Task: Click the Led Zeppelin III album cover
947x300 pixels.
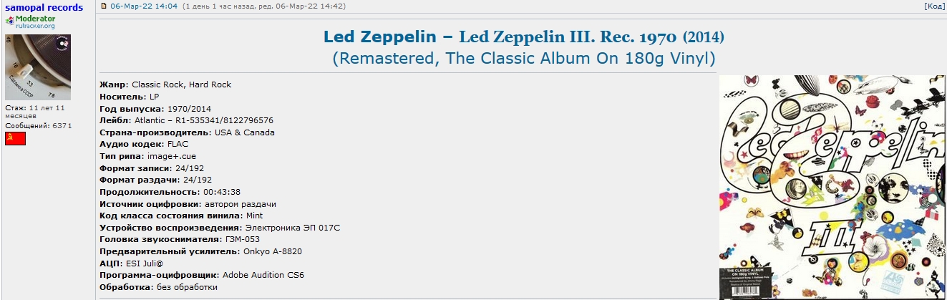Action: click(x=832, y=187)
